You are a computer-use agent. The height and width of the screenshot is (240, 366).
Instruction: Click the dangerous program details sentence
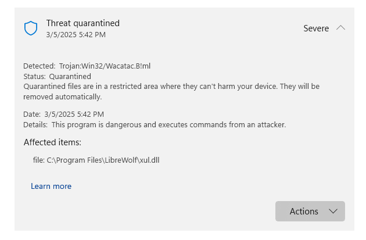168,125
